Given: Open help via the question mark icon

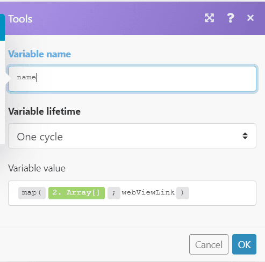Looking at the screenshot, I should pos(231,18).
